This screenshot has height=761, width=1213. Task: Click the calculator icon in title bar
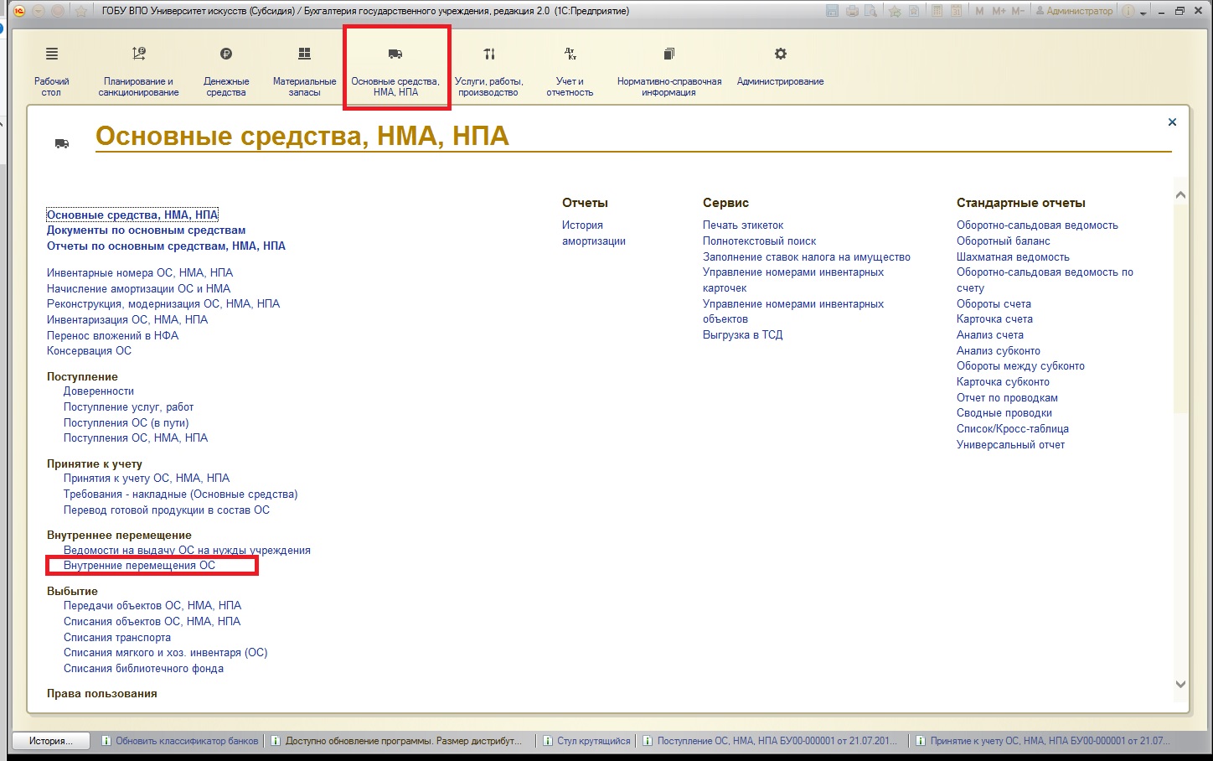point(936,11)
